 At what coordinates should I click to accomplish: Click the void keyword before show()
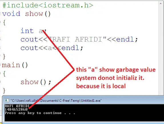click(x=11, y=14)
